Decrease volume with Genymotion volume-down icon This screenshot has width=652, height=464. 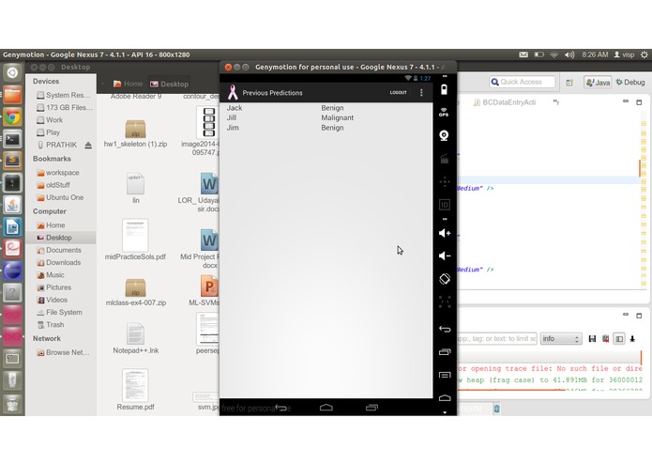445,255
